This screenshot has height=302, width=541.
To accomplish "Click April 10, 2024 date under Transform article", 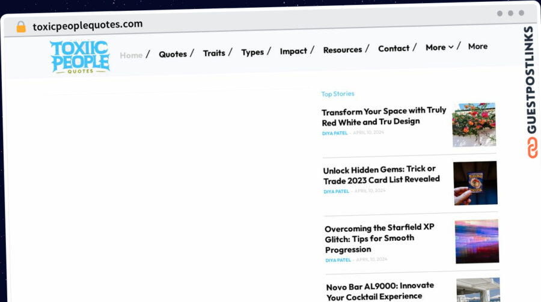I will [368, 132].
